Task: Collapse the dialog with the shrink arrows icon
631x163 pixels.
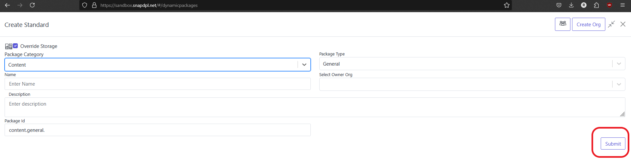Action: click(612, 24)
